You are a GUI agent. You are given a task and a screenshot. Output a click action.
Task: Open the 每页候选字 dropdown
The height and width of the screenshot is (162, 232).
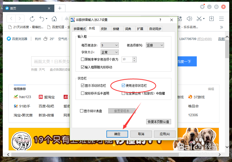coord(110,45)
